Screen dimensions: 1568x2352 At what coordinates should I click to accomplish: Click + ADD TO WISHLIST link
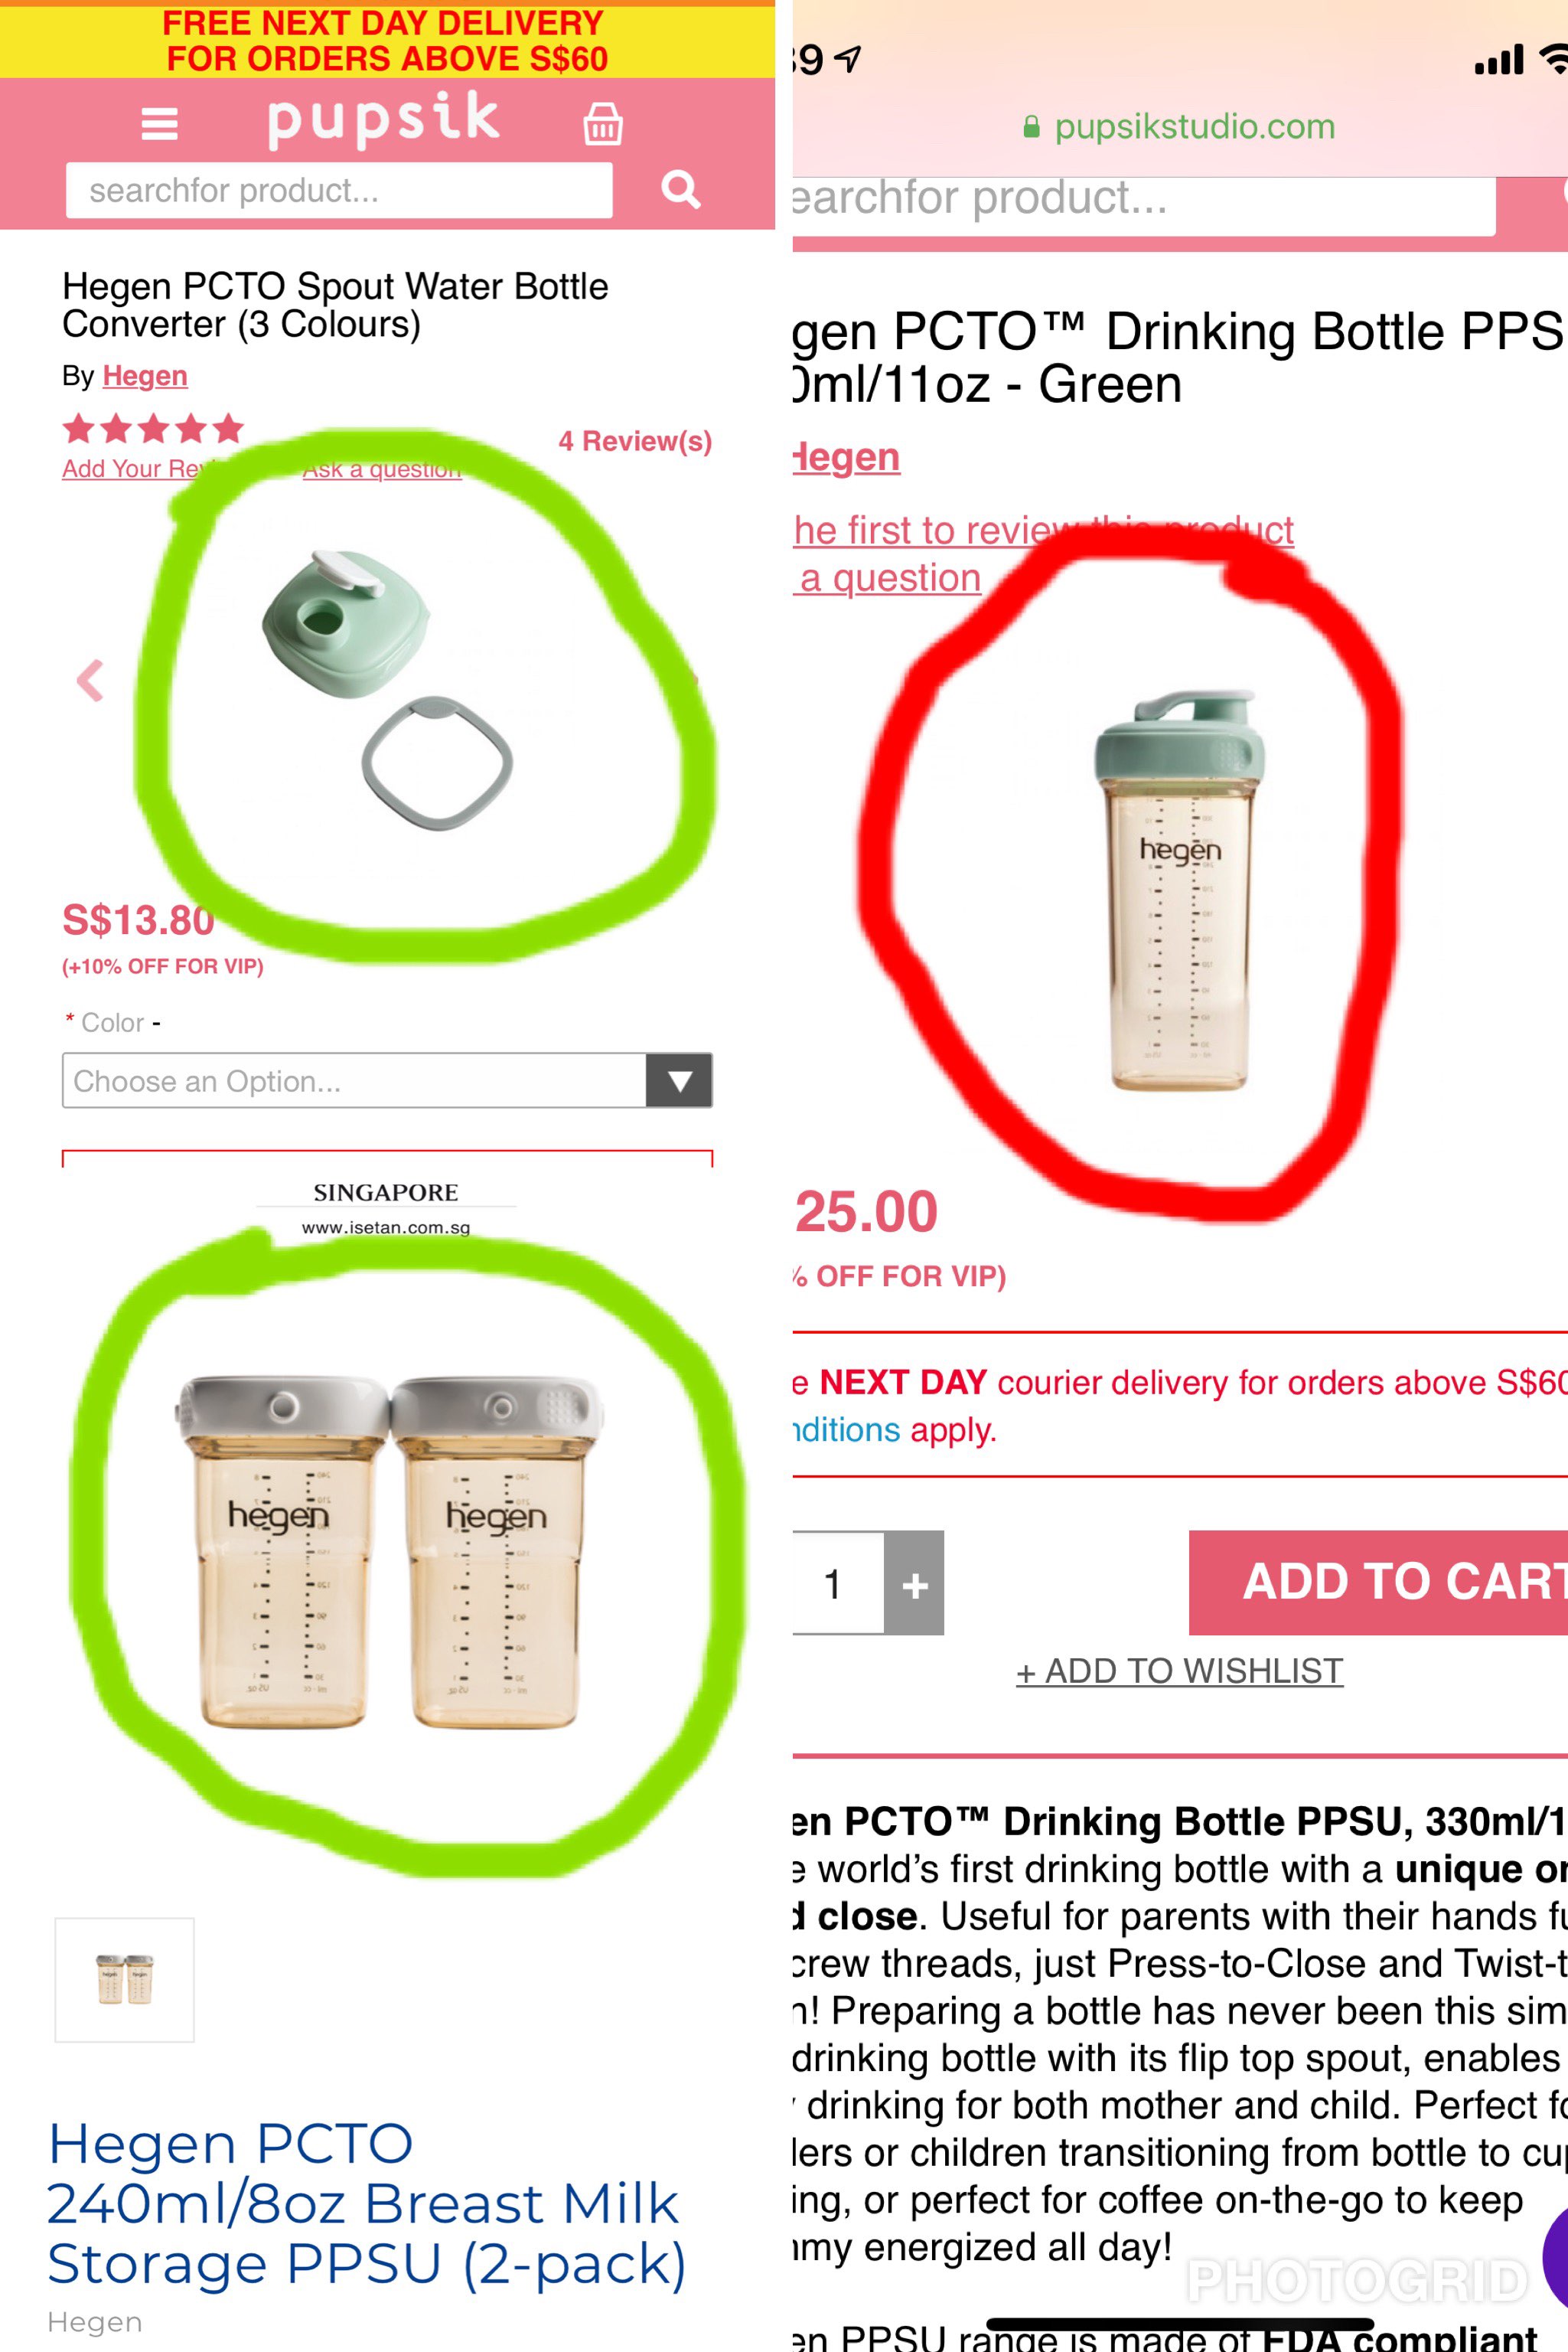(1179, 1671)
